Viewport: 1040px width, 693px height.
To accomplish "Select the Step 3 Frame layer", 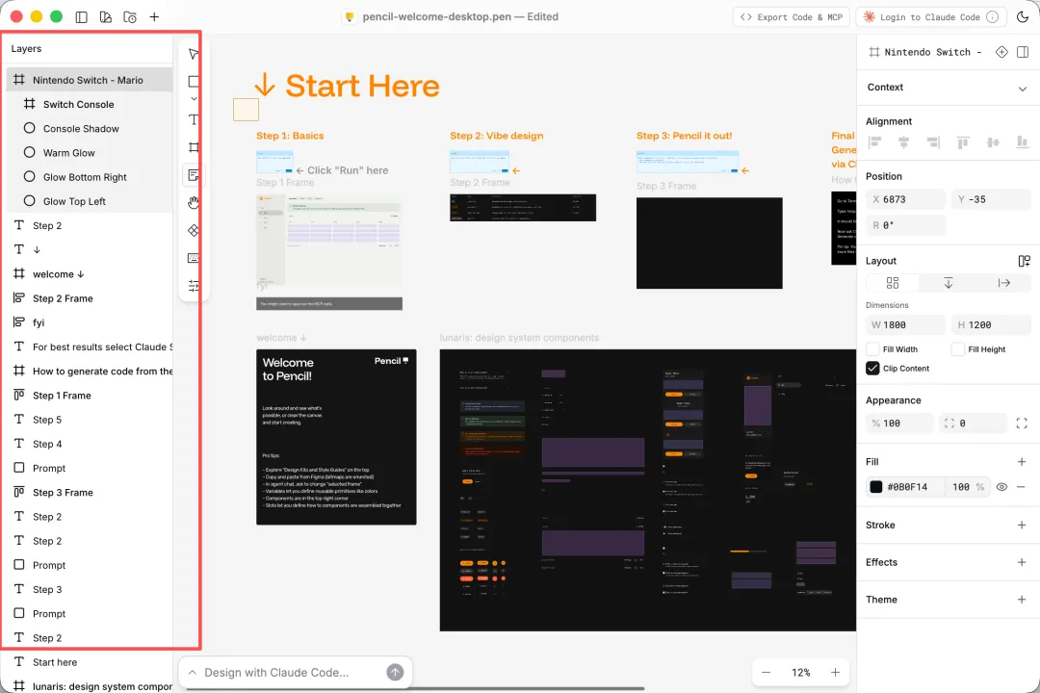I will [x=90, y=492].
